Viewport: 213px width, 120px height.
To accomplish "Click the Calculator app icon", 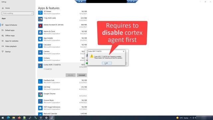I will click(40, 46).
